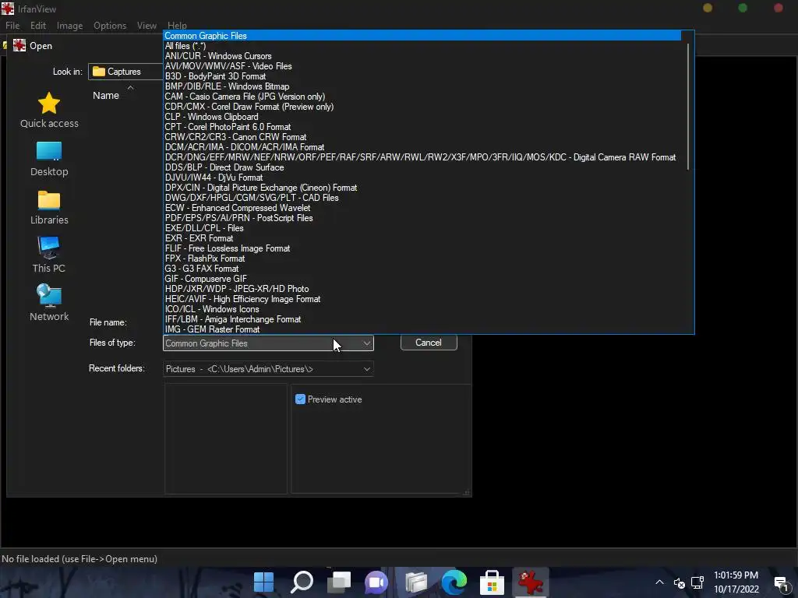This screenshot has height=598, width=798.
Task: Open the Help menu
Action: (x=177, y=26)
